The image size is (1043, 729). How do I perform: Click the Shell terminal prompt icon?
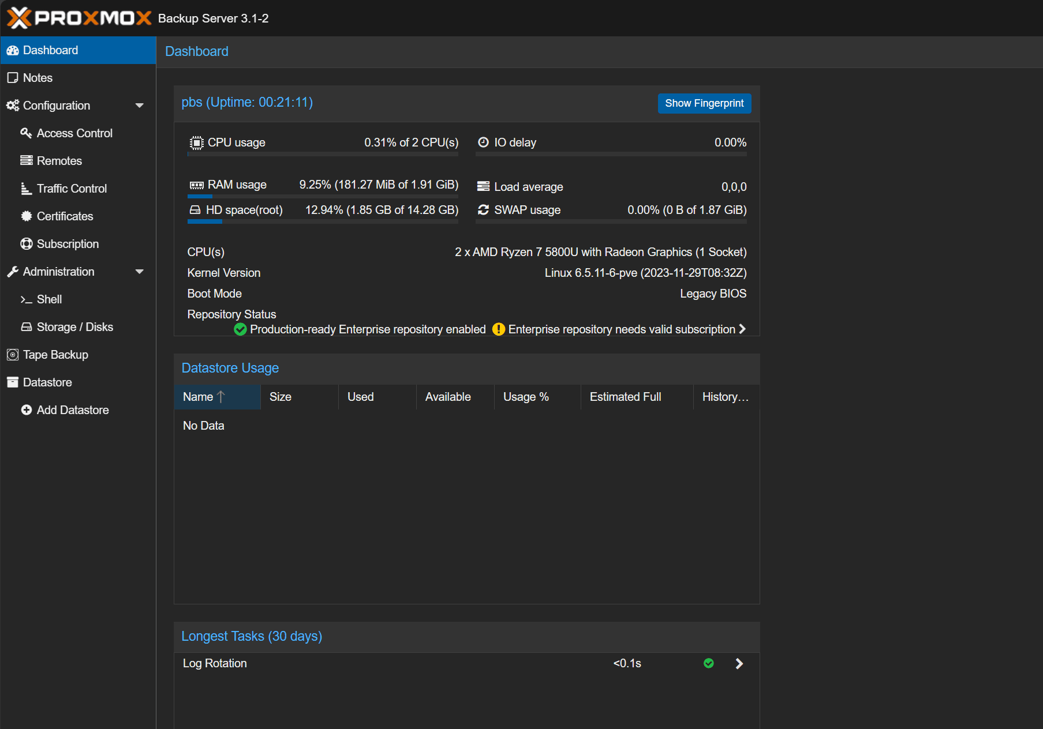(x=26, y=299)
